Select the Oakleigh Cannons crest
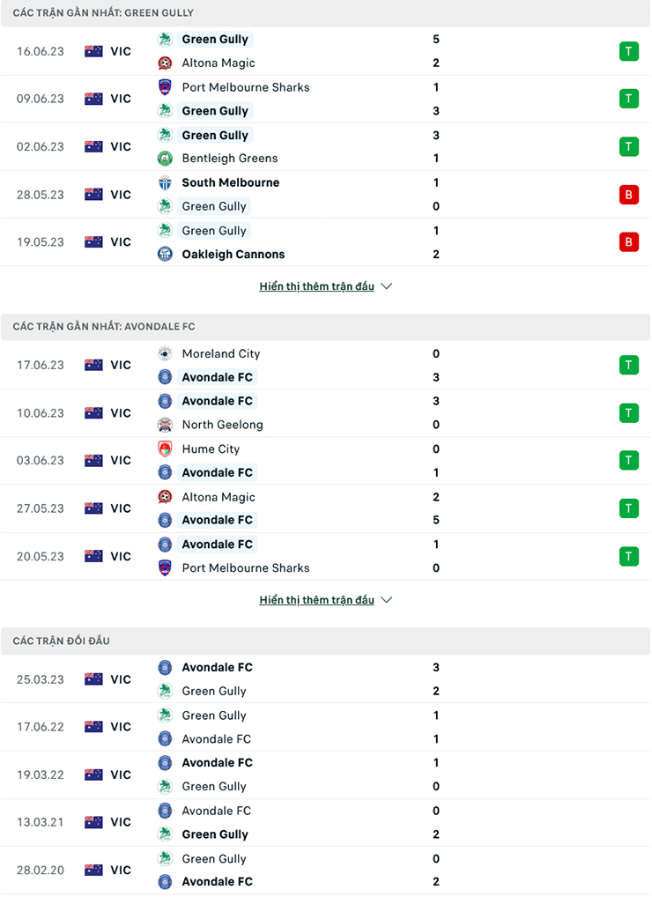 pyautogui.click(x=166, y=254)
